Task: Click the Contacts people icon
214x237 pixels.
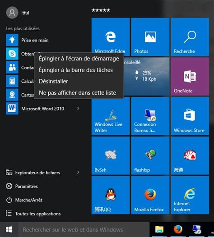Action: pos(12,67)
